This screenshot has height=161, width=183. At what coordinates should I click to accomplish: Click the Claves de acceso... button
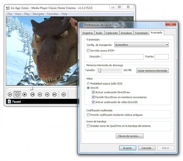point(130,136)
